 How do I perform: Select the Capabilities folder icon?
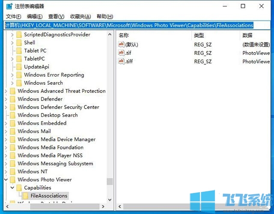click(x=19, y=187)
